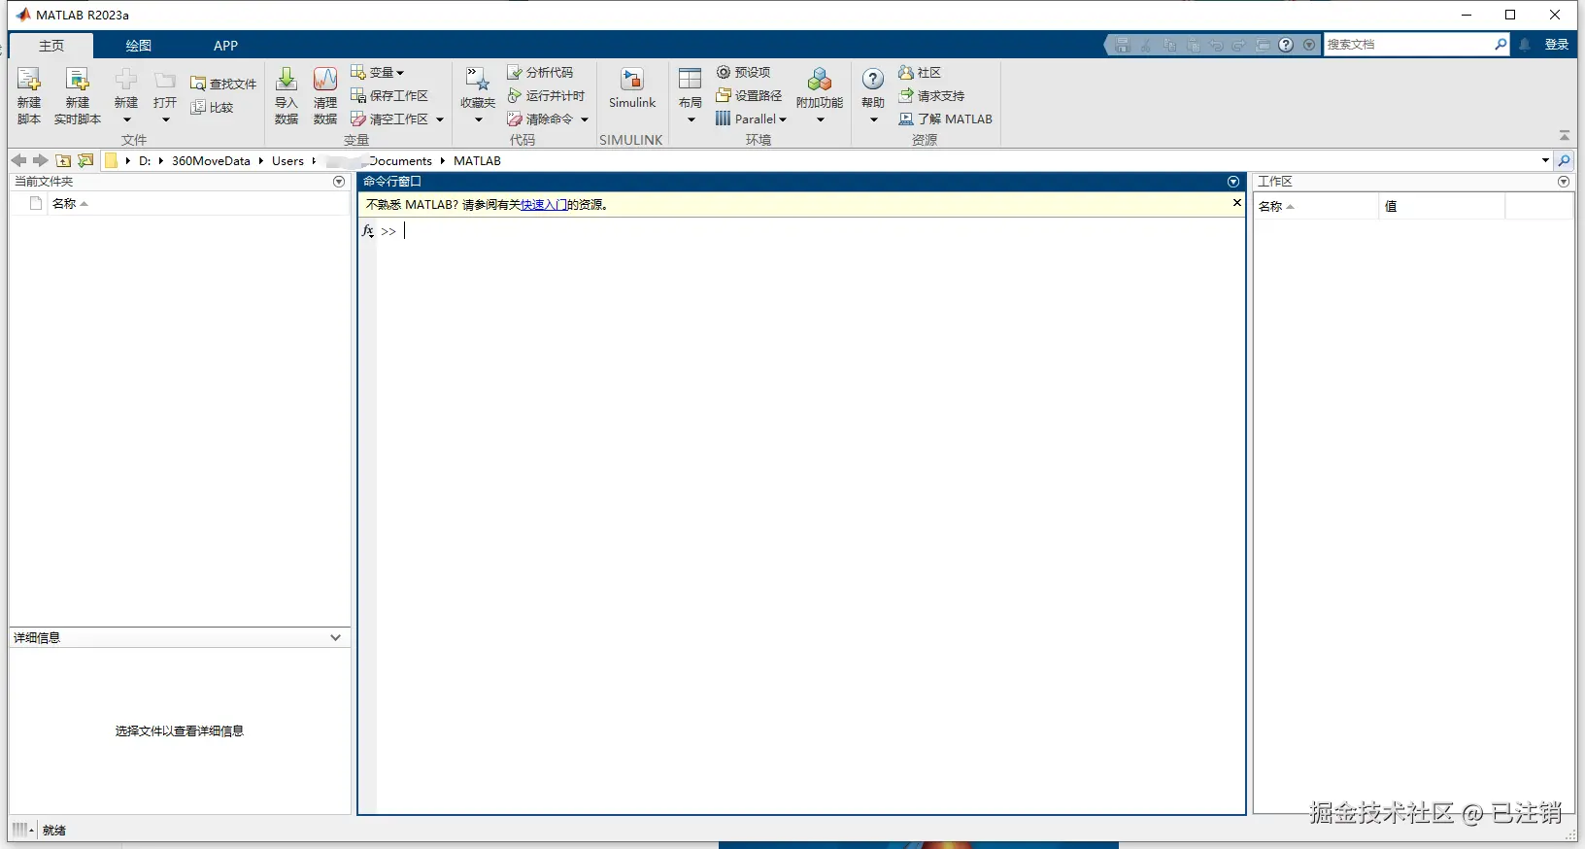
Task: Open the address bar path history dropdown
Action: click(1545, 160)
